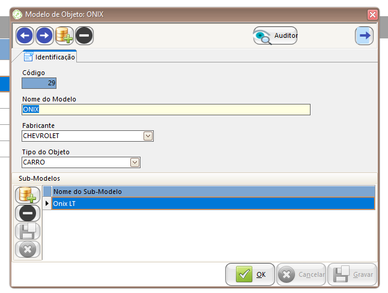Expand the Tipo do Objeto dropdown
This screenshot has height=293, width=388.
[135, 162]
